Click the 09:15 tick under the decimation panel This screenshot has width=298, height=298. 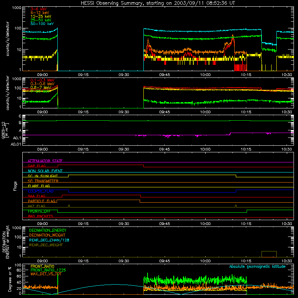tap(83, 261)
